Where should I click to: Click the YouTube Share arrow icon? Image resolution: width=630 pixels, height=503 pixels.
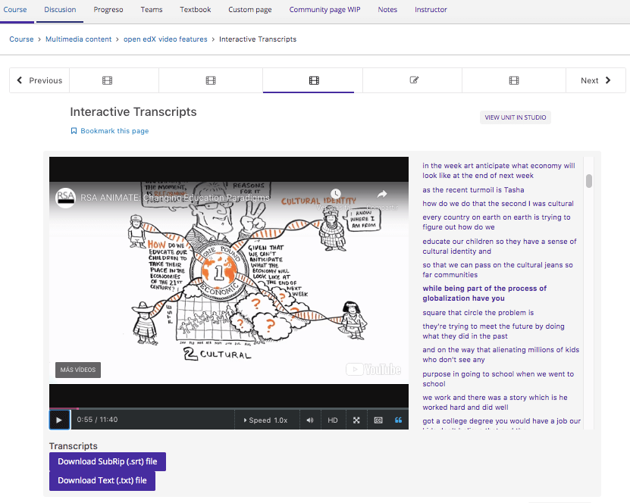(382, 195)
